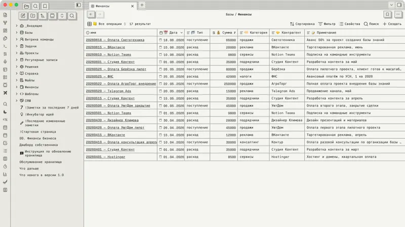Click the auto-reveal current file icon
This screenshot has height=227, width=405.
(53, 16)
